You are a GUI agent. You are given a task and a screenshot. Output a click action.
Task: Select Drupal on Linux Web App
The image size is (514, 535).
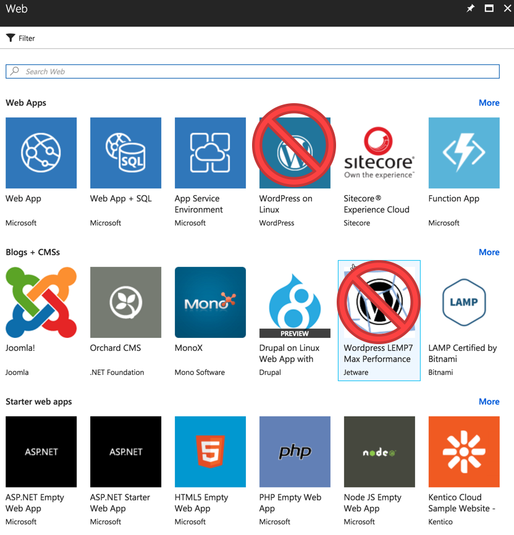coord(295,302)
